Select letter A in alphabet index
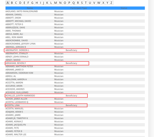154x137 pixels. [8, 3]
